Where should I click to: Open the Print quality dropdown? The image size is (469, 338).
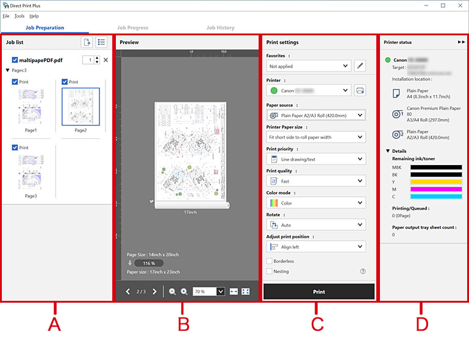(x=316, y=181)
